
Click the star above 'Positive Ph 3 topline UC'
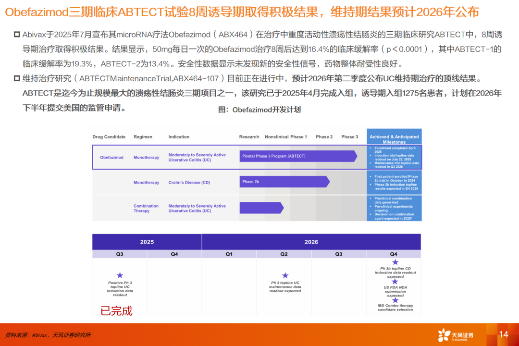click(120, 275)
